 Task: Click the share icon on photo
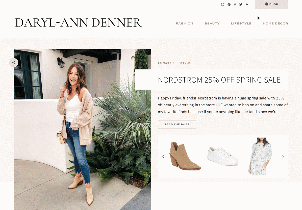[14, 63]
